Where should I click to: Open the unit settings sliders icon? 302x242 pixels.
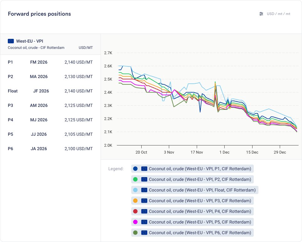(x=261, y=14)
